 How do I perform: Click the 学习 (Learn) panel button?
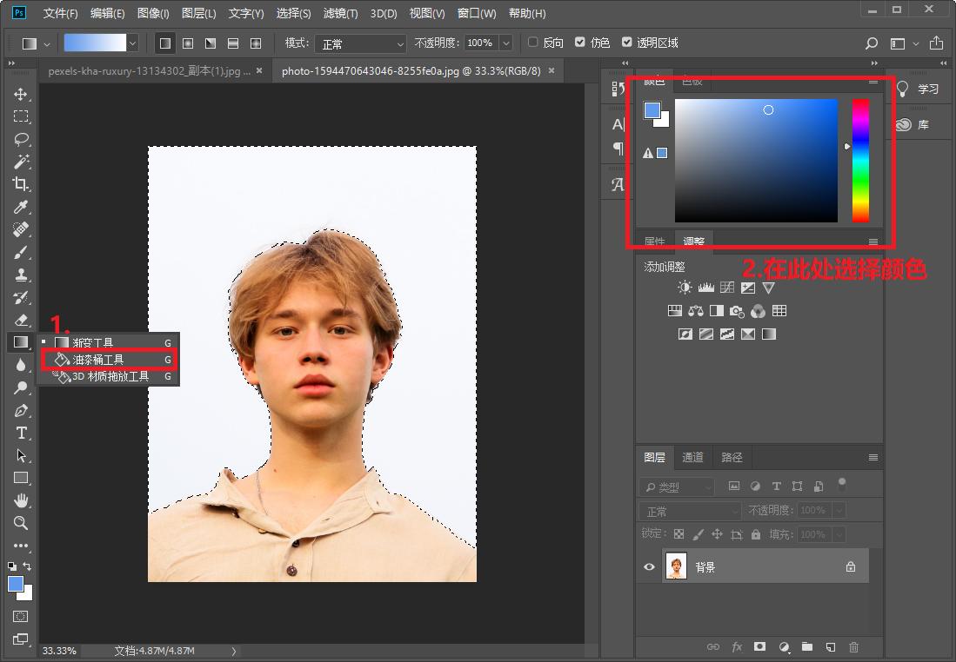[x=919, y=89]
